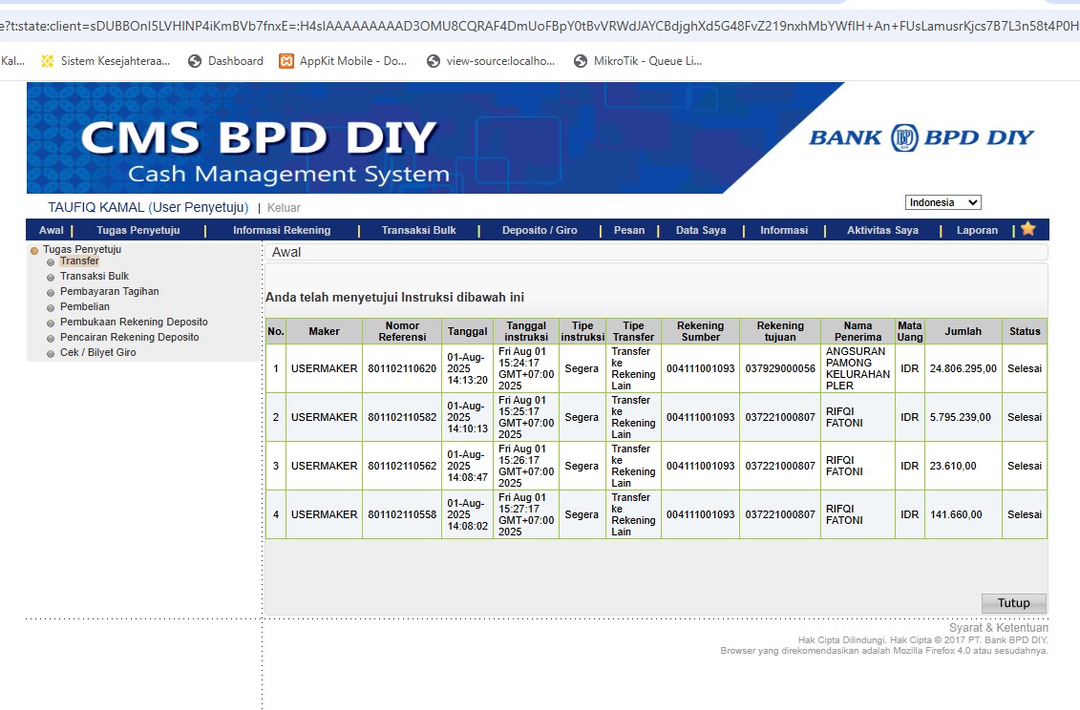Click the Maker column header
This screenshot has height=710, width=1080.
tap(324, 331)
